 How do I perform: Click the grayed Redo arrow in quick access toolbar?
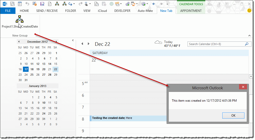(x=80, y=4)
